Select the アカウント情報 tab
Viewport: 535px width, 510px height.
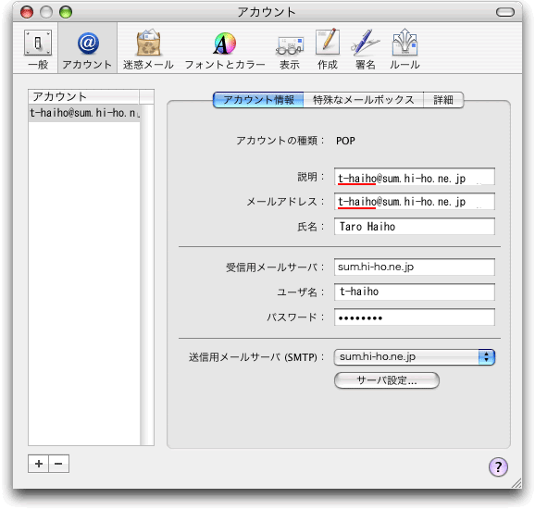click(258, 100)
